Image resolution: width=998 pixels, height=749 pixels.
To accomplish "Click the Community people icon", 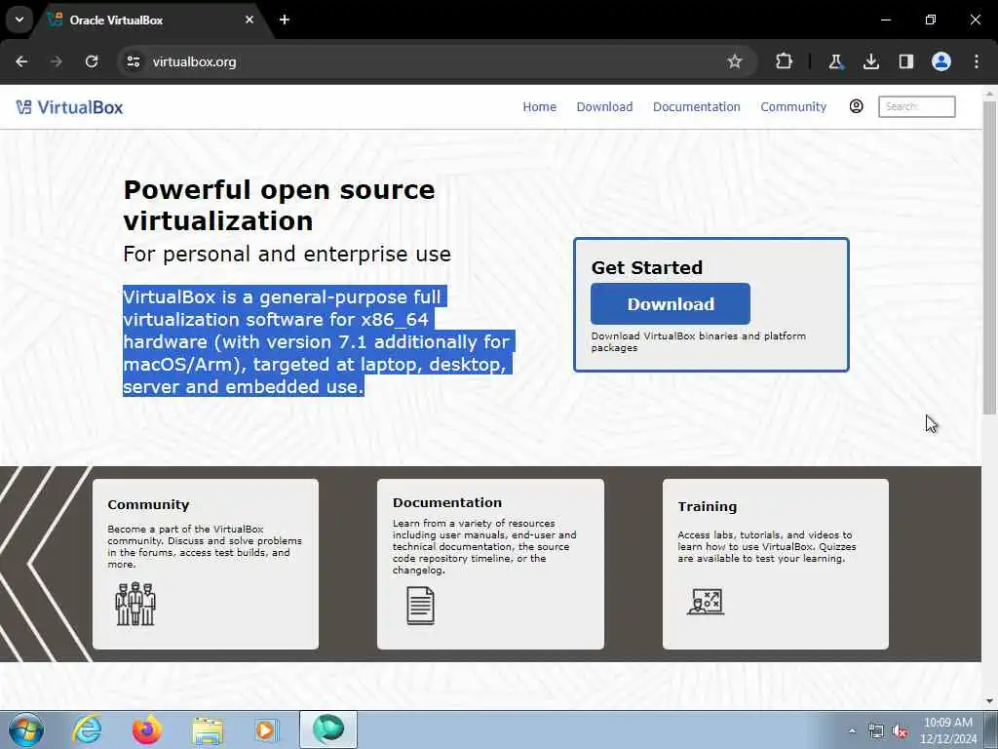I will [135, 604].
